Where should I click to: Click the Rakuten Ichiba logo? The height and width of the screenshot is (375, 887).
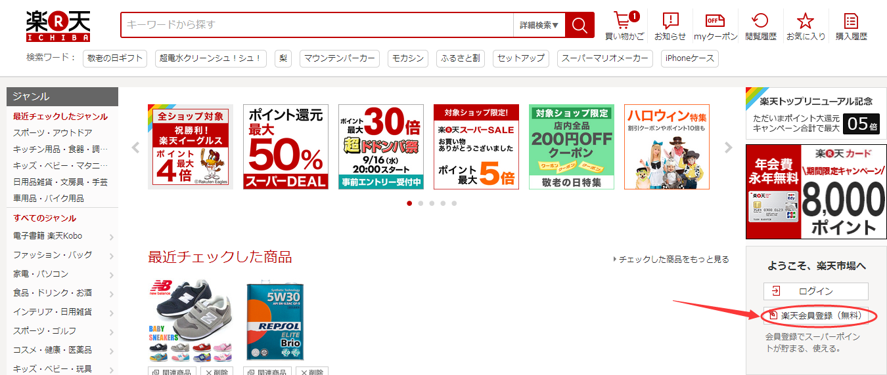click(58, 27)
